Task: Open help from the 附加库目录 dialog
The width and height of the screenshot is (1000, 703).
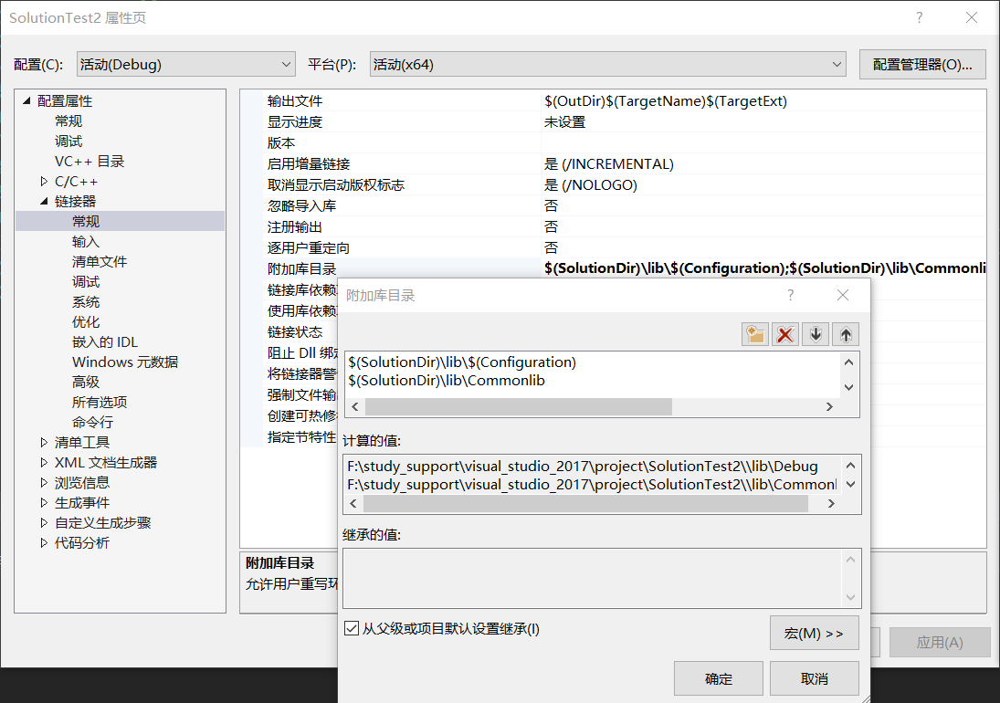Action: [791, 294]
